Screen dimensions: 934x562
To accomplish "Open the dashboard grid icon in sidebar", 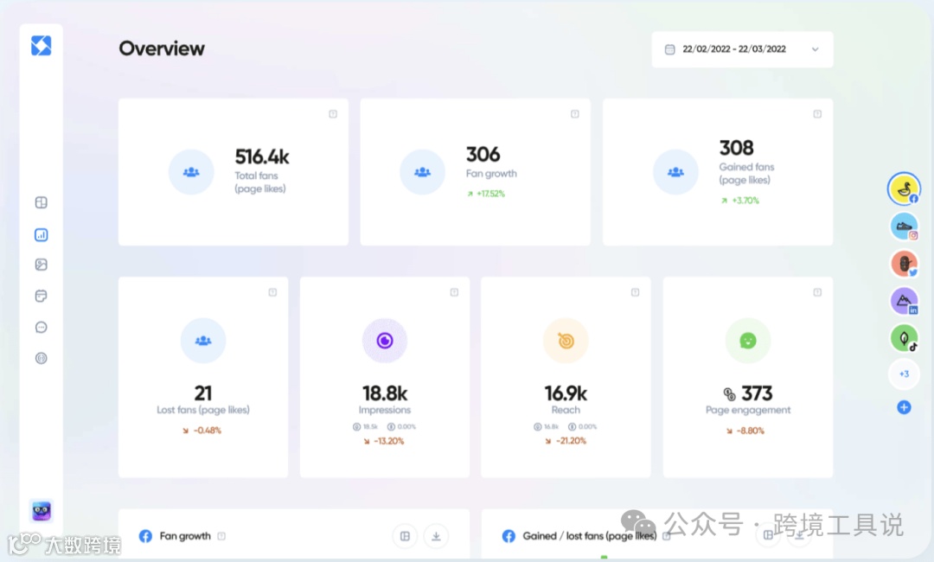I will [42, 202].
